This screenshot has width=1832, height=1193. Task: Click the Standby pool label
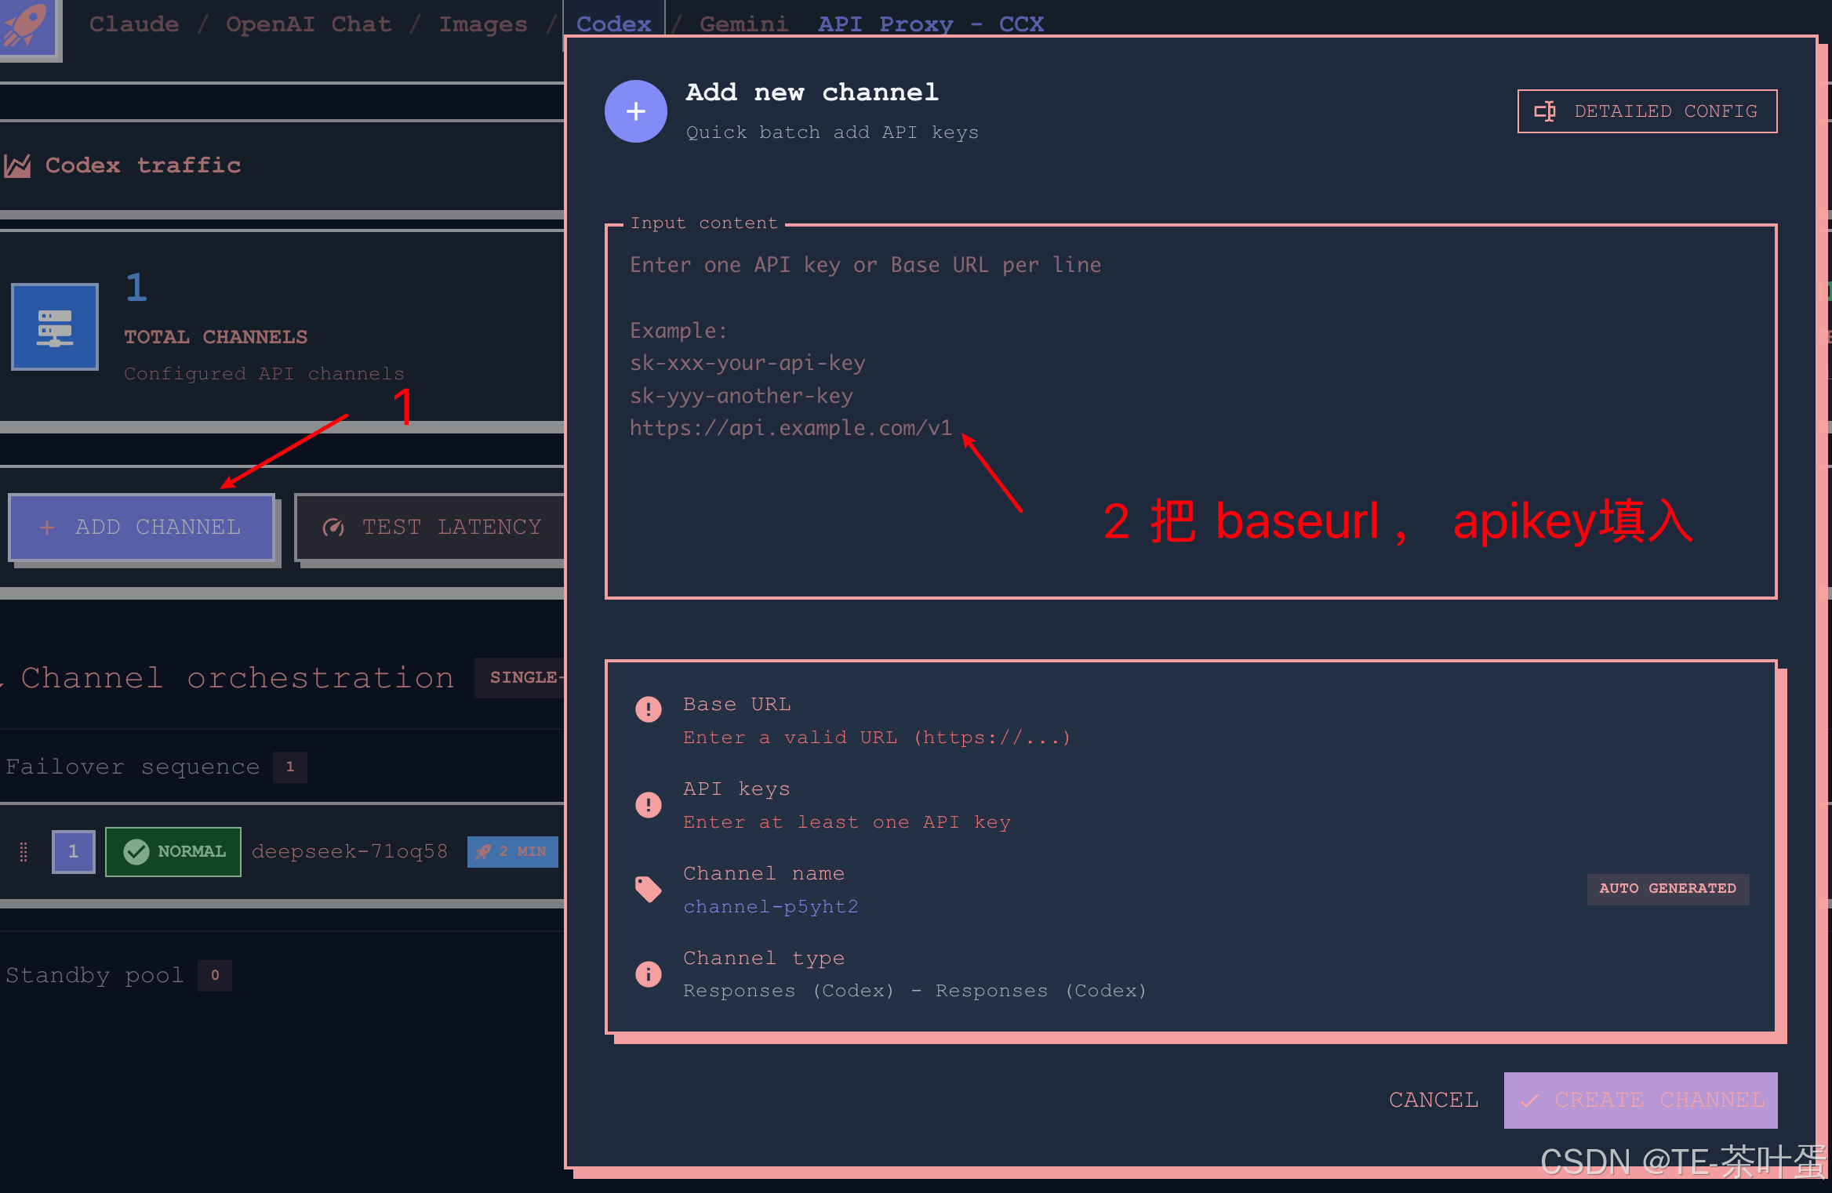pos(94,975)
